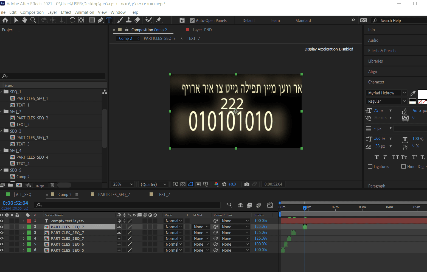427x272 pixels.
Task: Click the 16 bpc color depth button
Action: 40,186
